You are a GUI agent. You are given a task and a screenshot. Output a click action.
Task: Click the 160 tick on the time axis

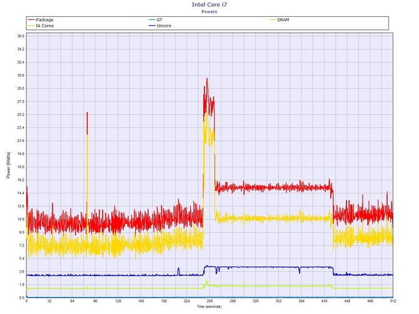(x=141, y=301)
